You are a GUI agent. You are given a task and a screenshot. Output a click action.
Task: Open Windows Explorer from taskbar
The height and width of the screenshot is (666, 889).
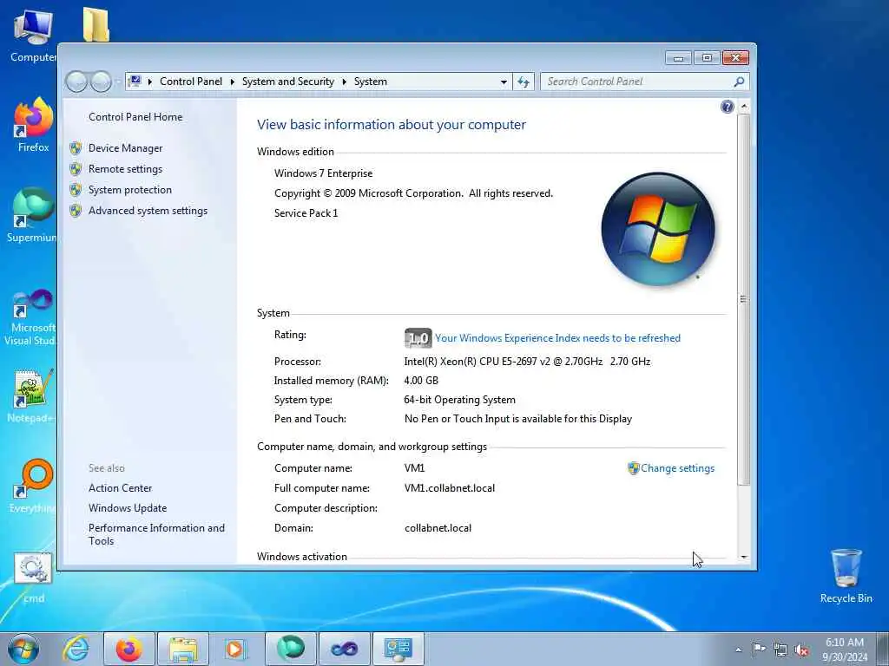pos(182,649)
